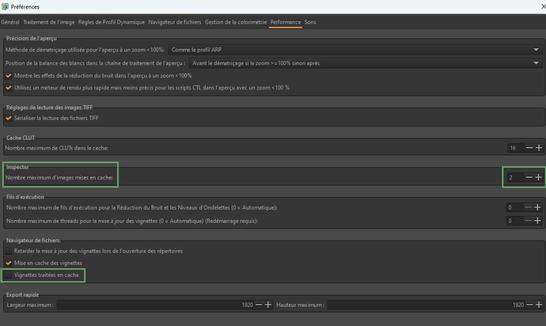This screenshot has width=546, height=326.
Task: Expand white balance position dropdown
Action: point(364,62)
